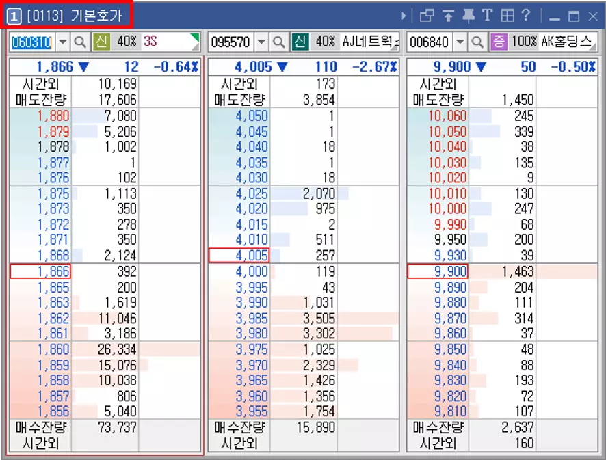Select ask price 1,868
The image size is (606, 460).
coord(53,256)
